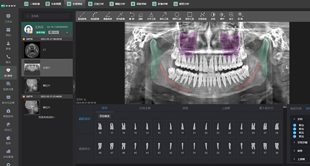This screenshot has width=310, height=166.
Task: Switch to the 正貌分析 top tab
Action: [x=96, y=4]
